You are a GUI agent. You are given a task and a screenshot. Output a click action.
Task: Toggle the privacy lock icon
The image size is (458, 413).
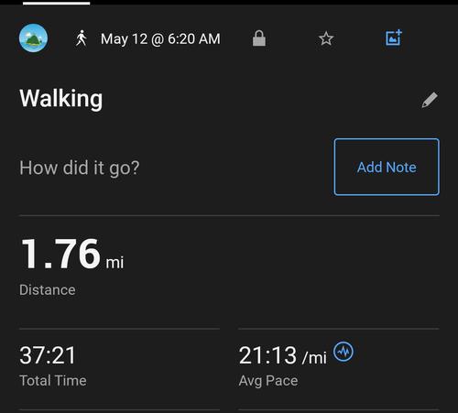[259, 38]
